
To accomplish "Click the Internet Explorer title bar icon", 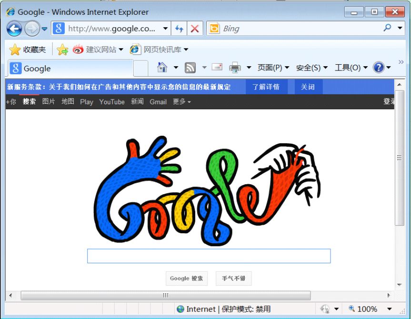I will pyautogui.click(x=11, y=12).
